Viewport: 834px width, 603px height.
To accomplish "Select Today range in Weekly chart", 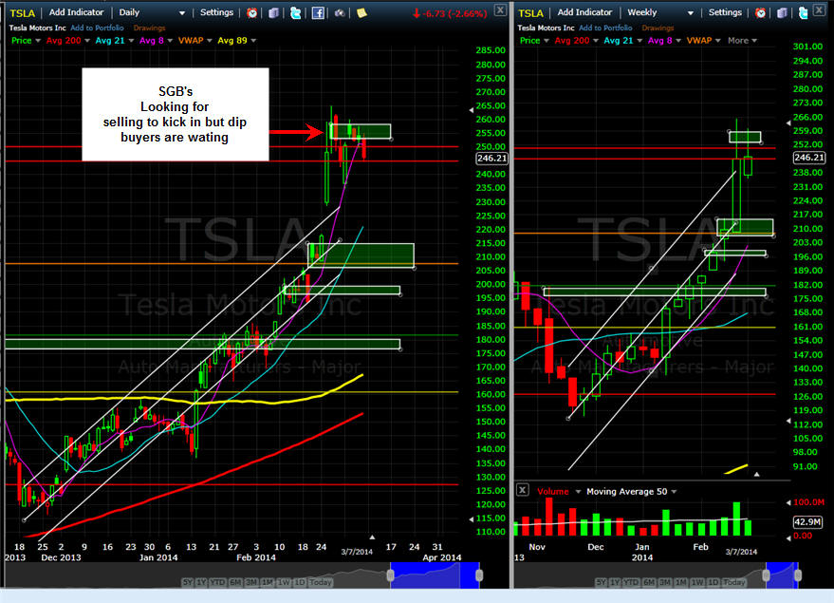I will (x=733, y=582).
